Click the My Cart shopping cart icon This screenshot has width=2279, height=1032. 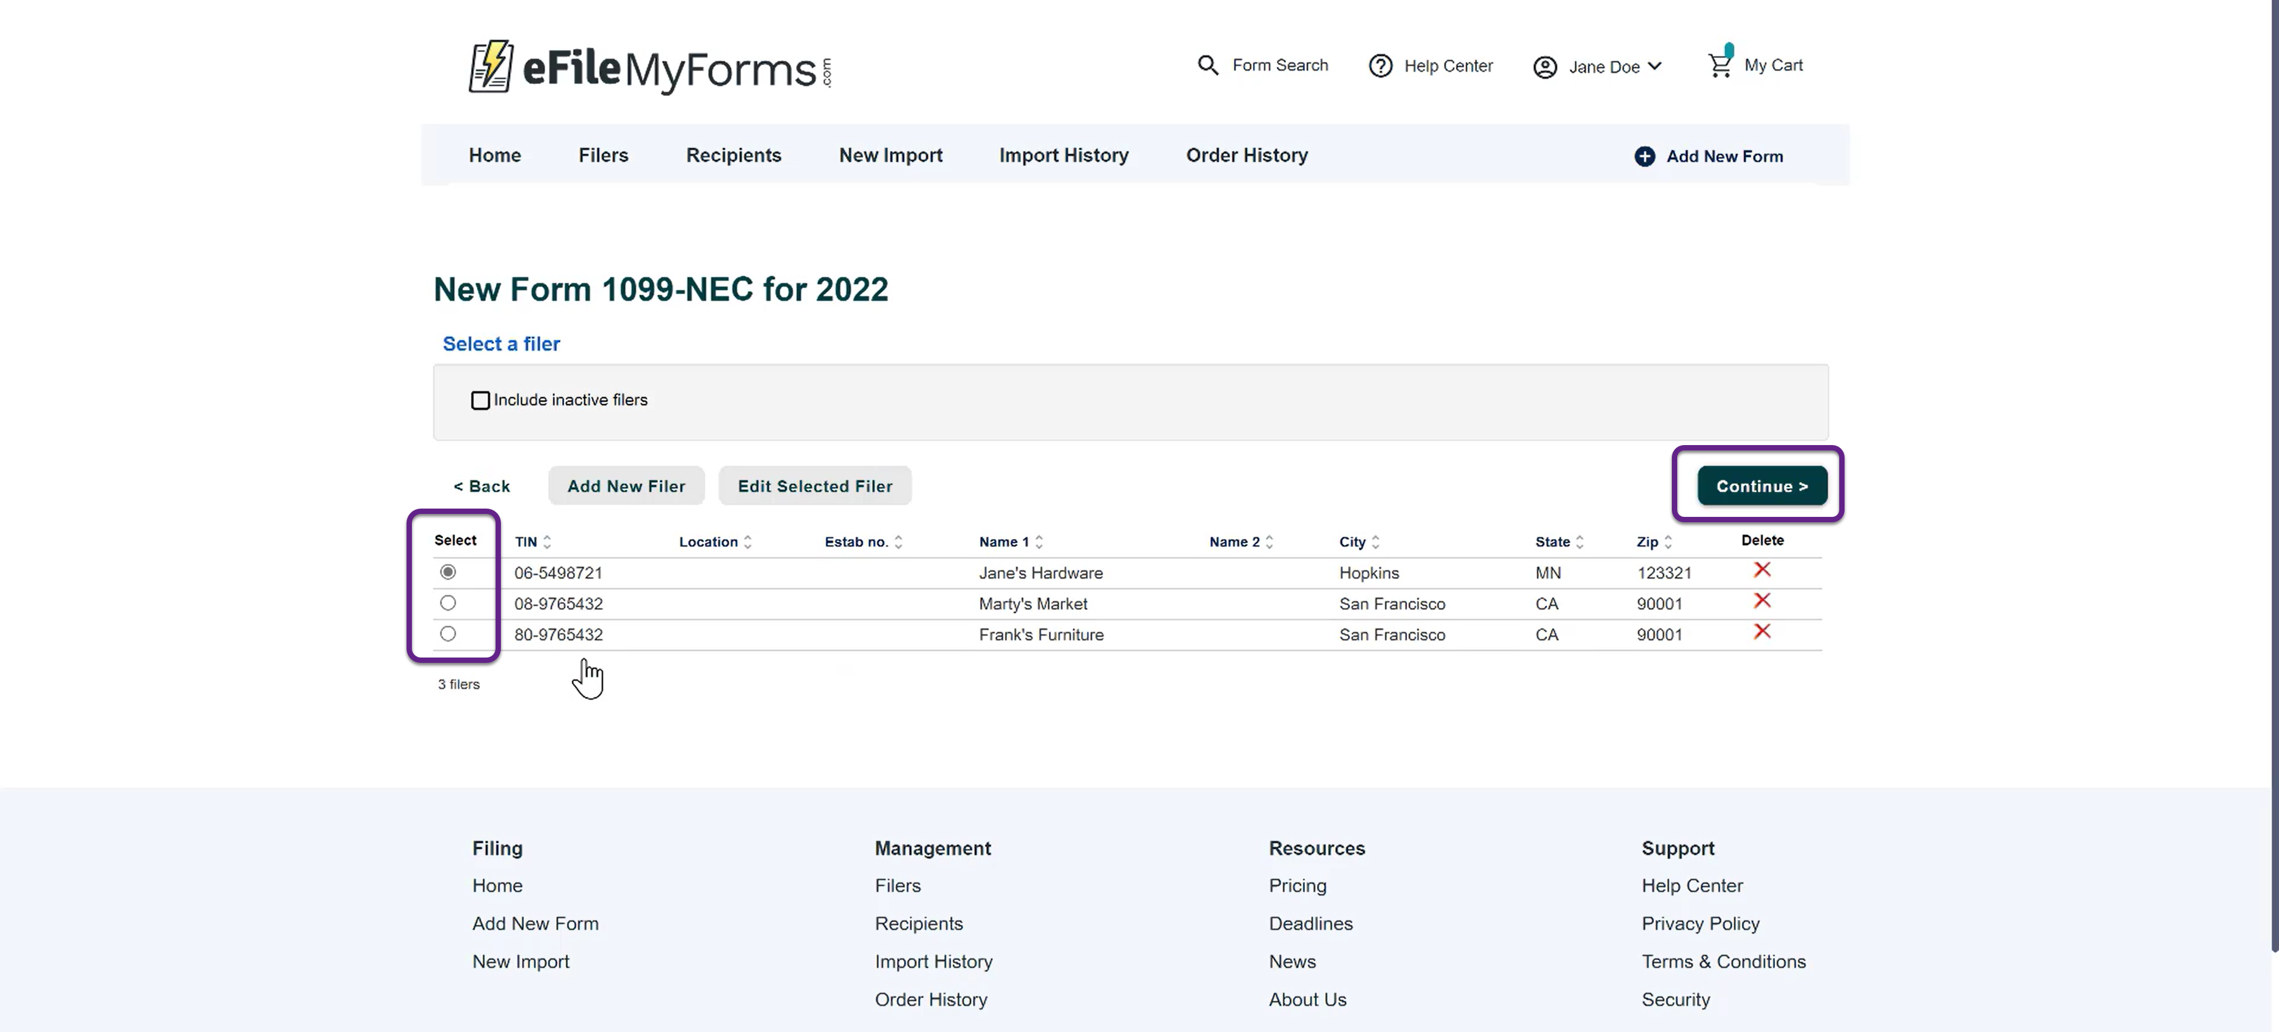pos(1719,65)
